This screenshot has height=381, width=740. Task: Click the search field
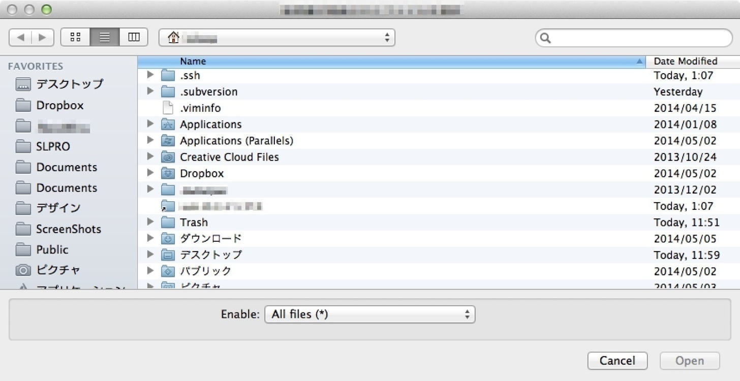[x=634, y=38]
